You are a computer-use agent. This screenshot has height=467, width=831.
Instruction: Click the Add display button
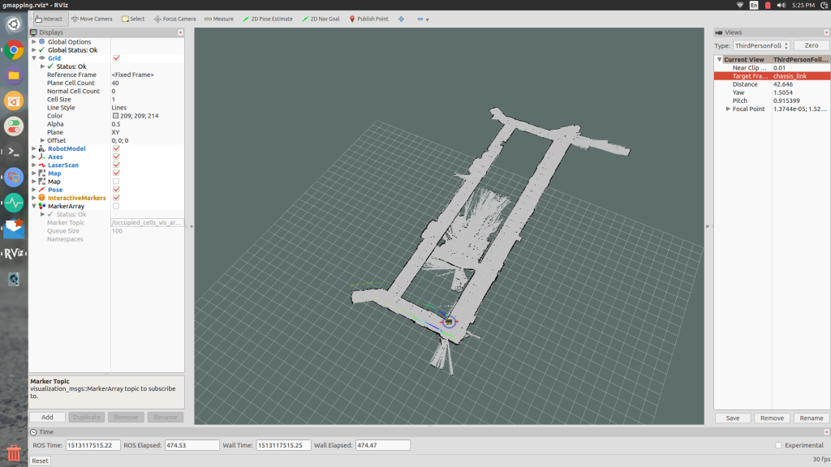point(47,418)
